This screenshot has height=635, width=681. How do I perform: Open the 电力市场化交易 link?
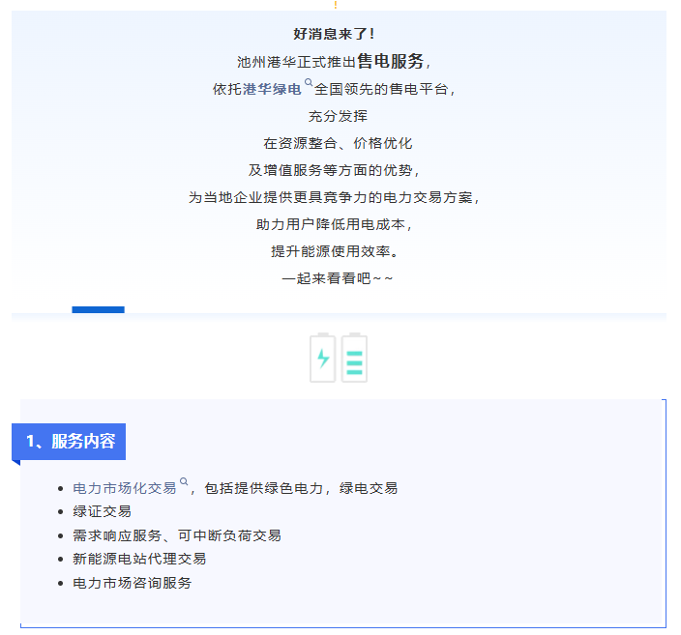[x=125, y=488]
